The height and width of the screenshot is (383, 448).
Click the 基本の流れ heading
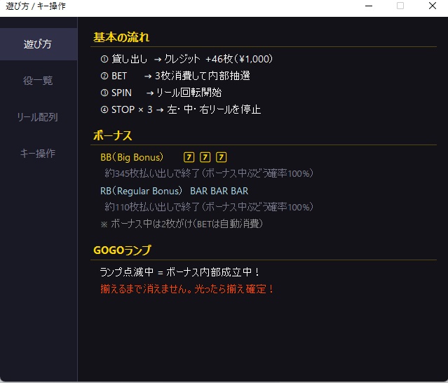(x=121, y=37)
